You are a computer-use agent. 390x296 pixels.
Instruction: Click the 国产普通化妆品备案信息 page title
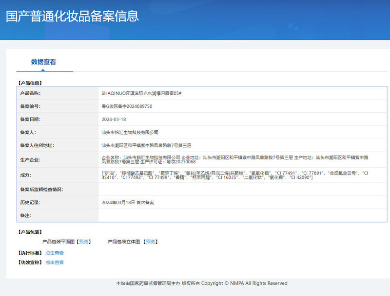tap(72, 16)
